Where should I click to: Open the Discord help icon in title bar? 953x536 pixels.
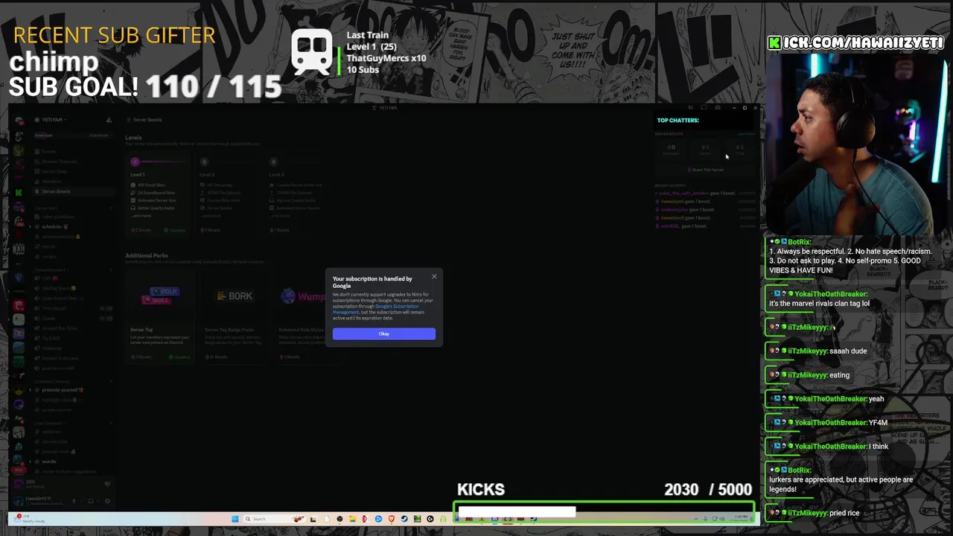pyautogui.click(x=717, y=108)
